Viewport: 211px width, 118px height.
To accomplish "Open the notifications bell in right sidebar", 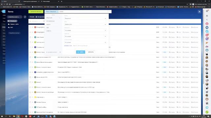I will [x=207, y=16].
